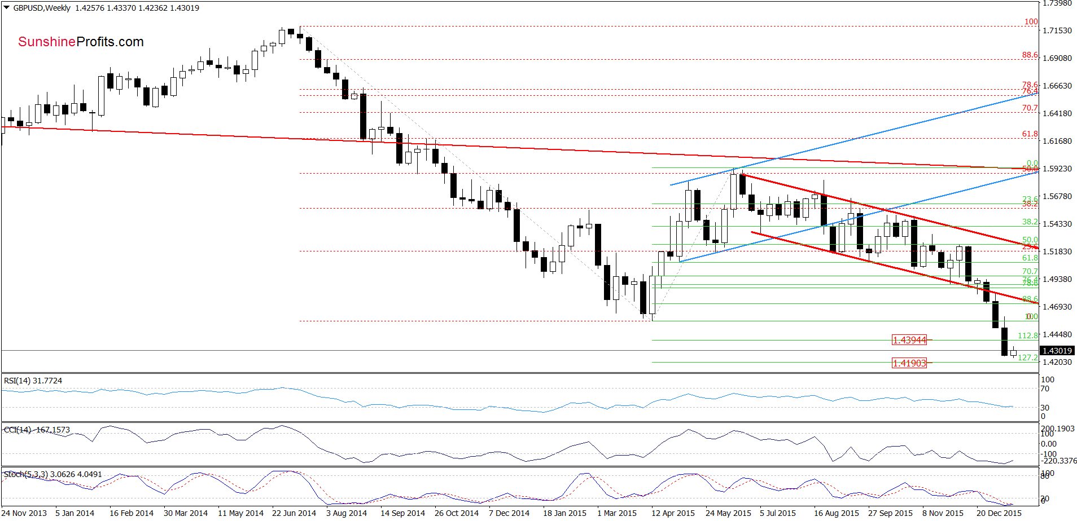The height and width of the screenshot is (521, 1077).
Task: Click the 18 Jan 2015 date label
Action: tap(564, 513)
